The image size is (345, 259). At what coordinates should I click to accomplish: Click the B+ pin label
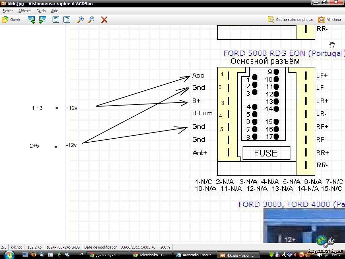pos(196,101)
